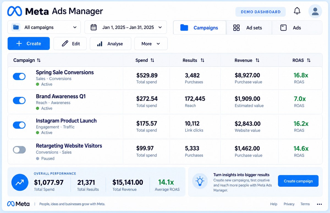Image resolution: width=330 pixels, height=213 pixels.
Task: Click the bar chart icon on Analyse
Action: tap(100, 44)
